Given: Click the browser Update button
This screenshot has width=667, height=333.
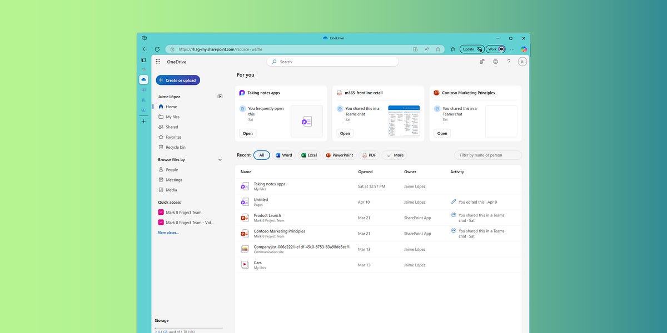Looking at the screenshot, I should point(472,49).
